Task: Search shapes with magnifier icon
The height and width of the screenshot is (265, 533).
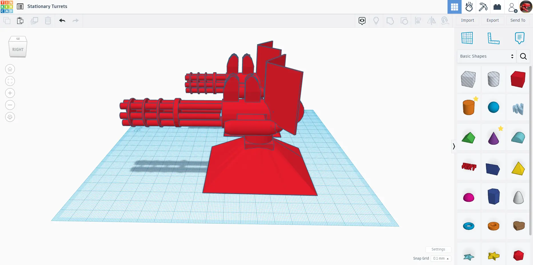Action: point(523,56)
